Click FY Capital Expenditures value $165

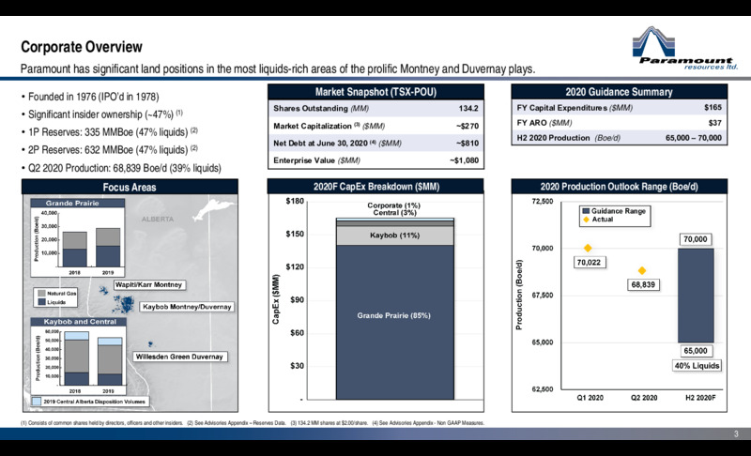click(713, 108)
